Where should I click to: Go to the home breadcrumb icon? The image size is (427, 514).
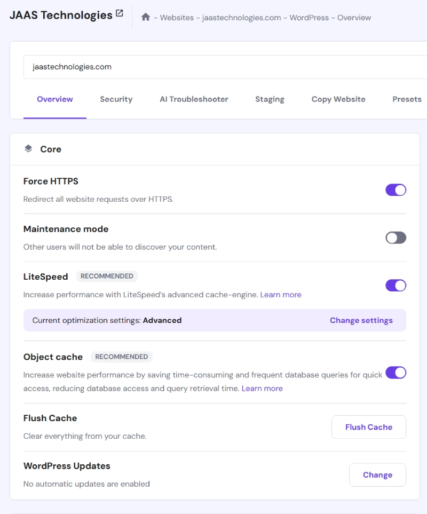click(146, 17)
